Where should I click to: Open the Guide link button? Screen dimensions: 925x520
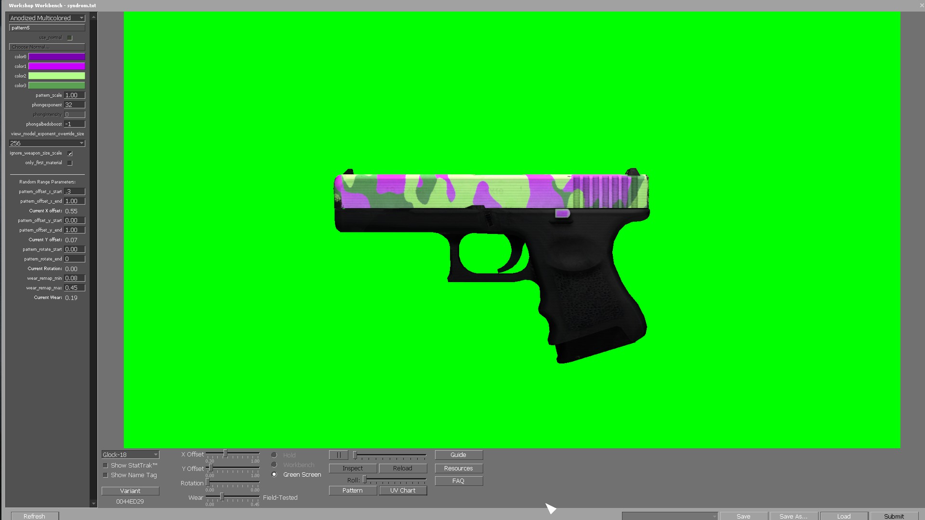click(458, 455)
